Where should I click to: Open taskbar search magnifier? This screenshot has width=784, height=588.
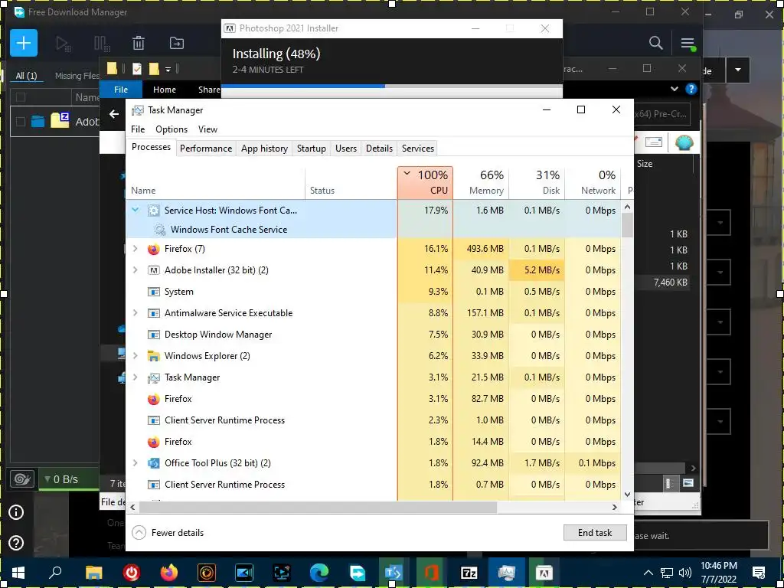(55, 573)
